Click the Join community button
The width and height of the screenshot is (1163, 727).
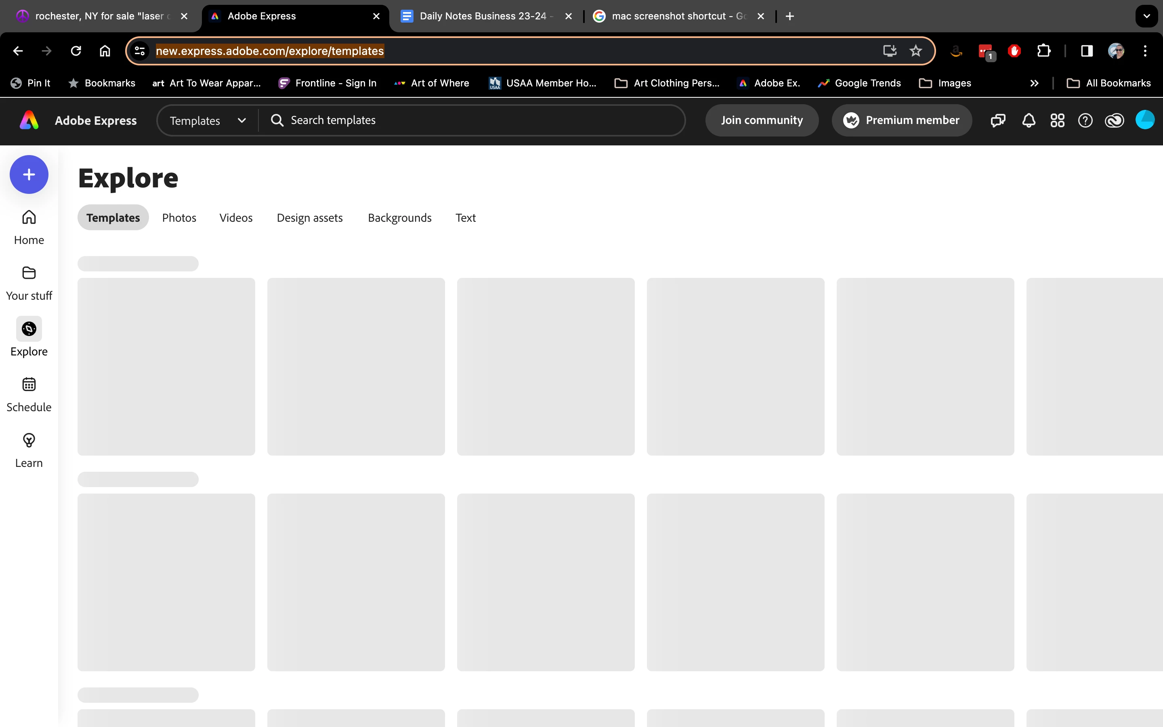762,120
